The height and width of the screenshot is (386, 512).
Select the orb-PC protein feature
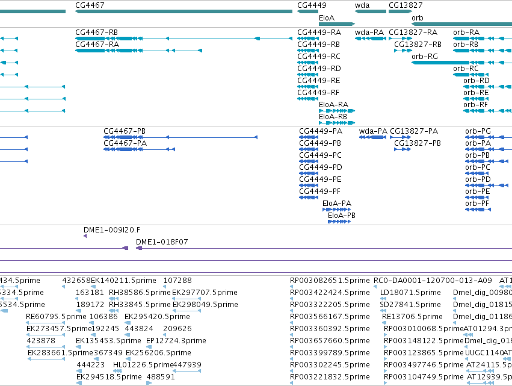point(477,173)
